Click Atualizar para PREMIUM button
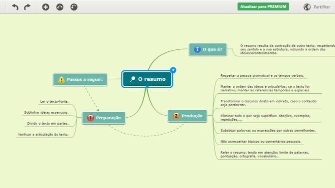This screenshot has height=188, width=335. click(263, 6)
